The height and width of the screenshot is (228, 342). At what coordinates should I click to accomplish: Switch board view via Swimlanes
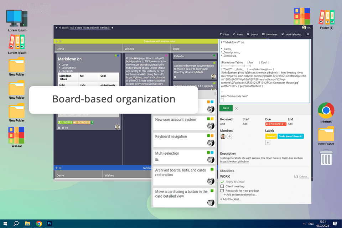coord(270,35)
